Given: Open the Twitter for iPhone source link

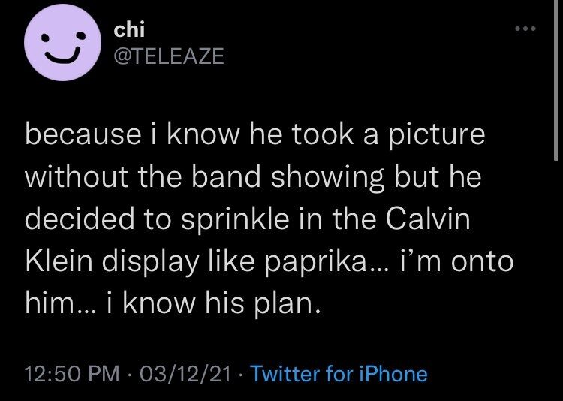Looking at the screenshot, I should [x=338, y=373].
